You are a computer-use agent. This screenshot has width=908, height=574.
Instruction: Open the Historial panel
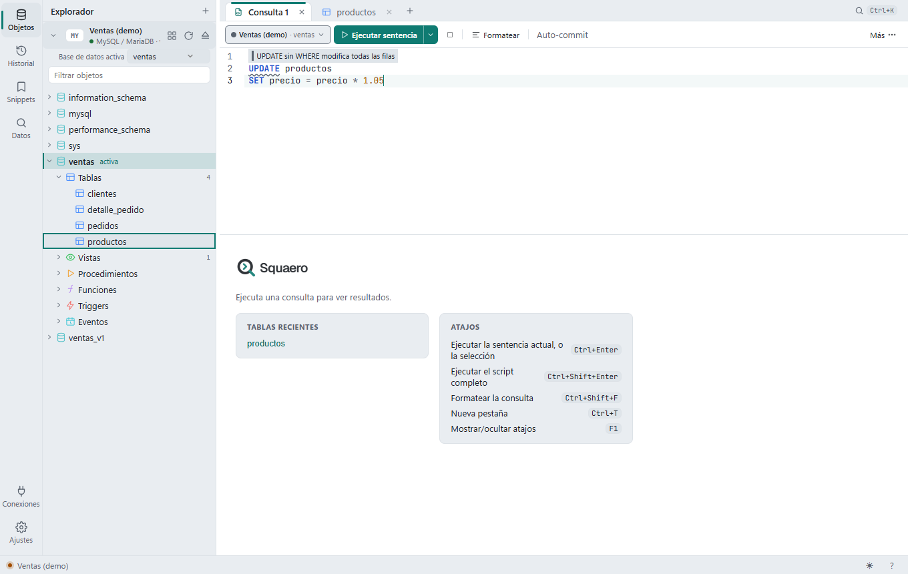[x=21, y=56]
